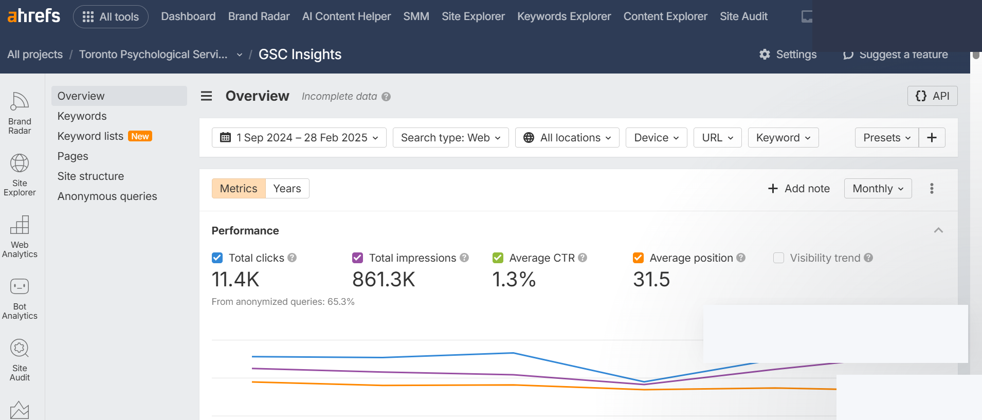Click Total impressions help icon
982x420 pixels.
(x=464, y=258)
